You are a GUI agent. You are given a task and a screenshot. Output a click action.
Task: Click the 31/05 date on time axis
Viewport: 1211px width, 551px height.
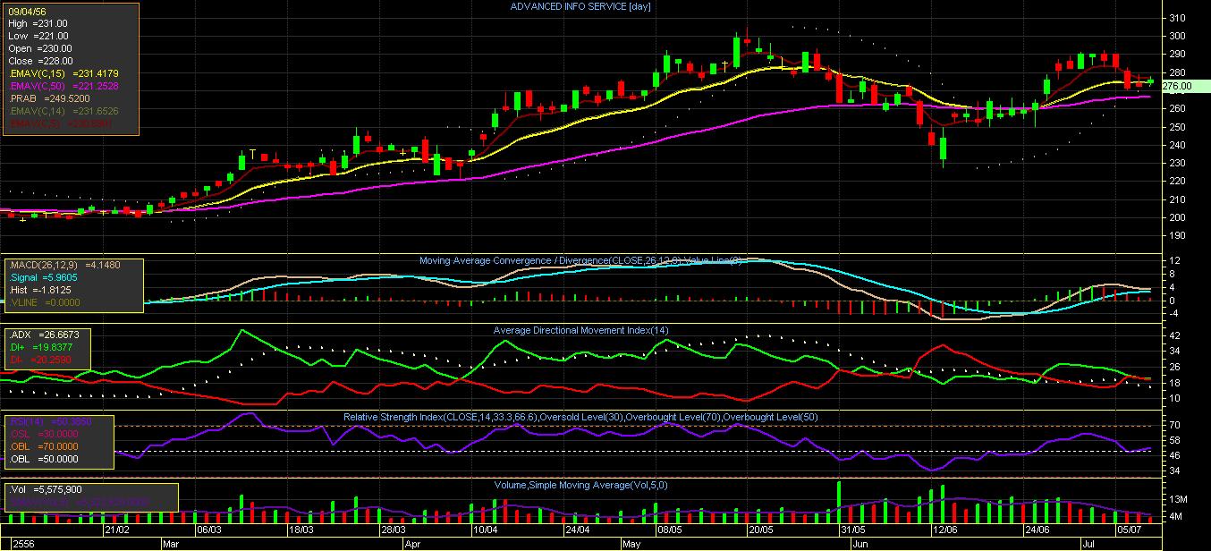(851, 530)
